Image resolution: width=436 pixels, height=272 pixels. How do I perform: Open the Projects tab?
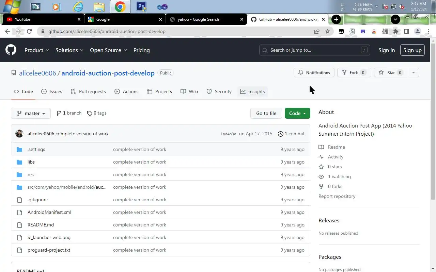[x=159, y=91]
